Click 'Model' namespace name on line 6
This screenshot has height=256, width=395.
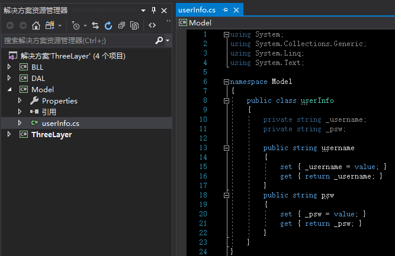282,82
